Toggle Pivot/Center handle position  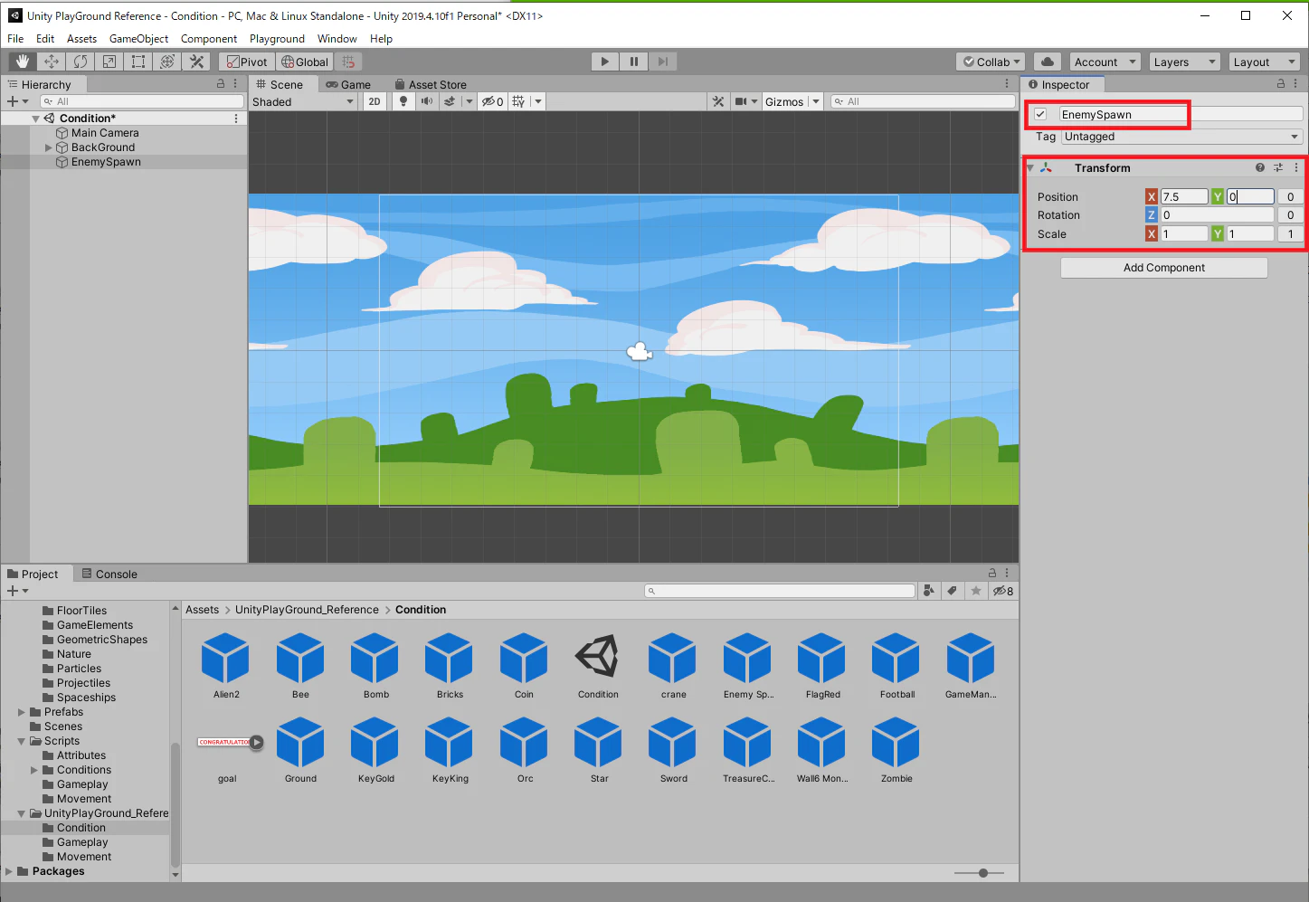coord(247,62)
